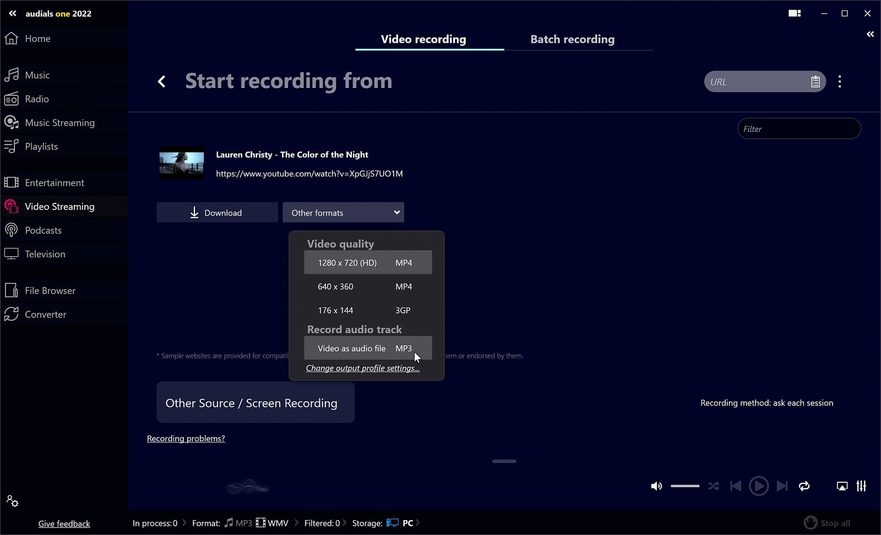Click Recording method: ask each session
This screenshot has width=881, height=535.
click(x=766, y=403)
